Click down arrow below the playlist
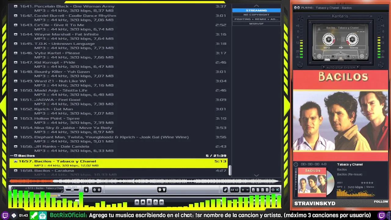The width and height of the screenshot is (391, 220). pyautogui.click(x=256, y=175)
